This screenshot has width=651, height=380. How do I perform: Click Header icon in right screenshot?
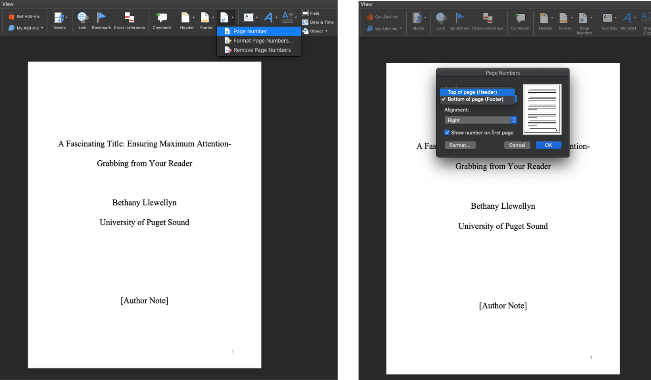coord(544,18)
